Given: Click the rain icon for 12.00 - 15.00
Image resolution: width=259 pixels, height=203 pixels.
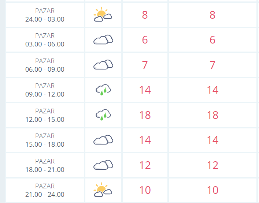Looking at the screenshot, I should (103, 115).
